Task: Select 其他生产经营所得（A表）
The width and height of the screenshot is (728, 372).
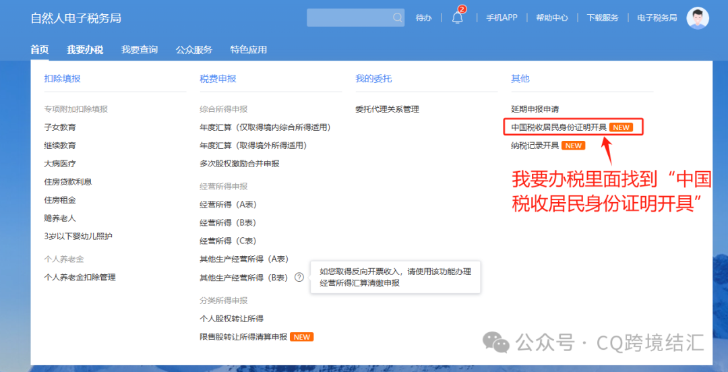Action: pyautogui.click(x=245, y=259)
